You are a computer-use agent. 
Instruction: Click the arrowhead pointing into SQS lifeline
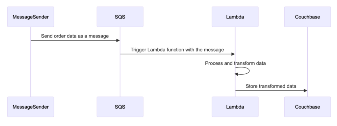[118, 40]
